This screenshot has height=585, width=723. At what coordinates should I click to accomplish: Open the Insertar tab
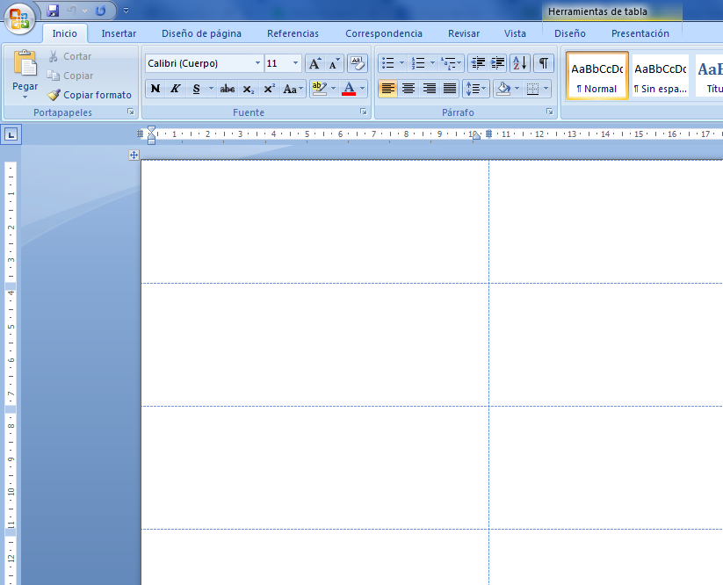[x=119, y=33]
